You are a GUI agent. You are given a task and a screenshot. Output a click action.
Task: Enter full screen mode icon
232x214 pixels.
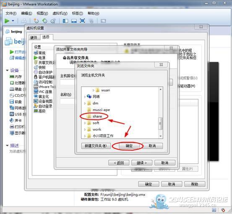pyautogui.click(x=82, y=21)
